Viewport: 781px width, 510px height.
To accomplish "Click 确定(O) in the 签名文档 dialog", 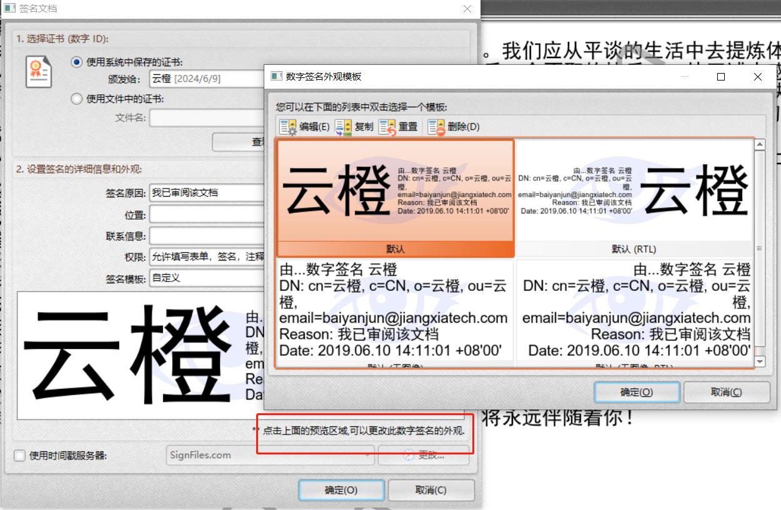I will pyautogui.click(x=341, y=490).
